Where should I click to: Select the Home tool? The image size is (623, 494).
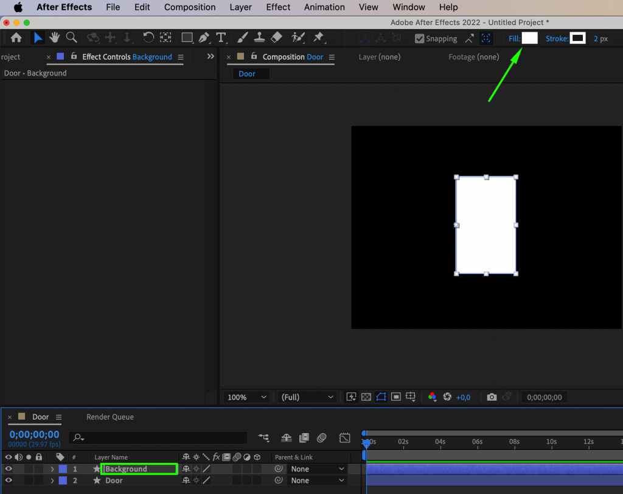coord(16,37)
